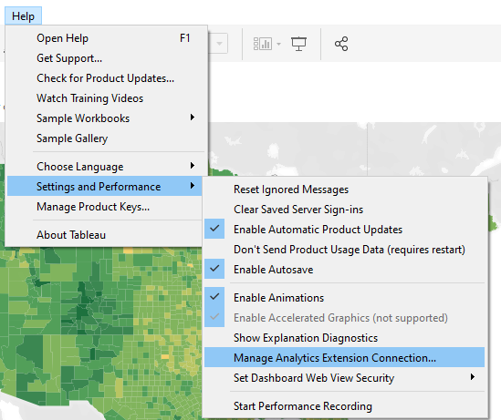
Task: Open Manage Analytics Extension Connection...
Action: 344,357
